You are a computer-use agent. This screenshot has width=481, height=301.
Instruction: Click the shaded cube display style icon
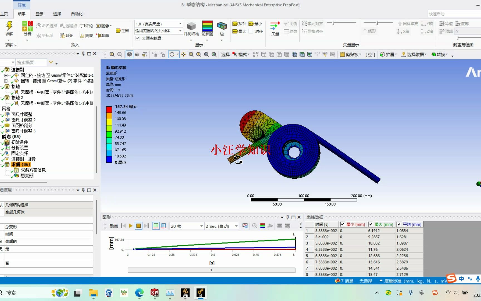(129, 54)
